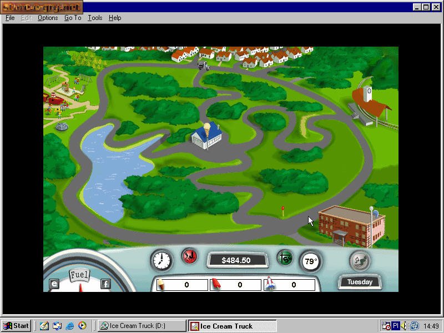Click the red round dashboard button
The width and height of the screenshot is (444, 333).
click(x=190, y=257)
